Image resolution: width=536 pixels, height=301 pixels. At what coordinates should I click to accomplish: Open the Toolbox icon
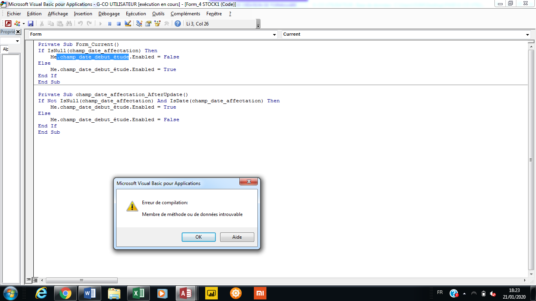coord(167,24)
